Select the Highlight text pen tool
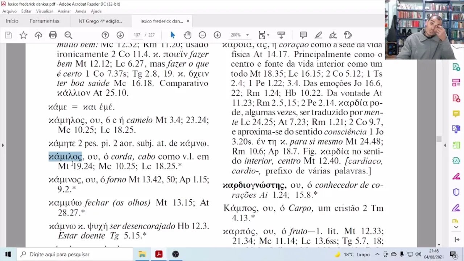The height and width of the screenshot is (261, 464). coord(318,35)
